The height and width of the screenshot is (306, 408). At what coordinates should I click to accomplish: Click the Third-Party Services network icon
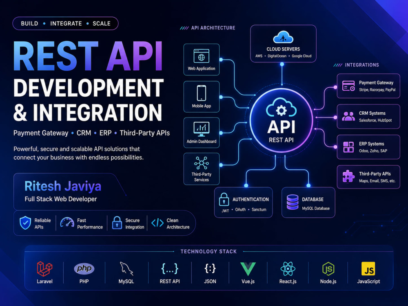tap(202, 163)
